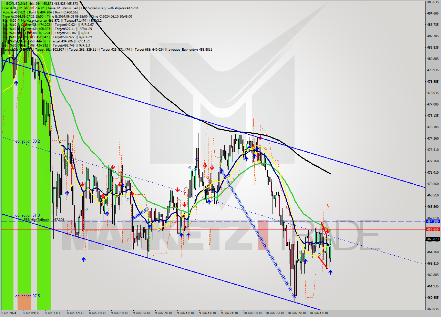This screenshot has height=317, width=441.
Task: Click the '9 Jun 13:30' time axis label
Action: [x=186, y=313]
